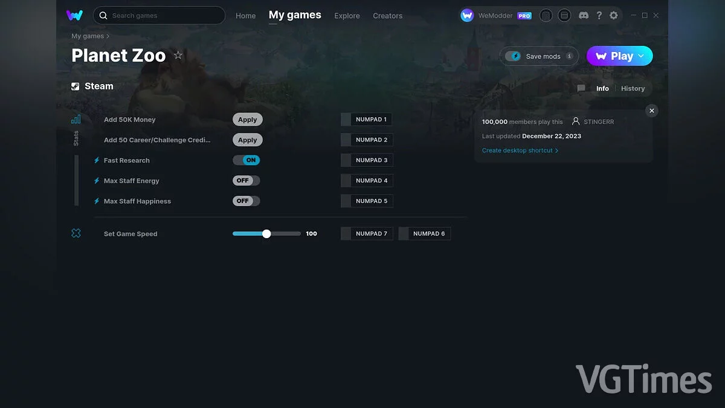Click the Set Game Speed slider handle

(266, 233)
